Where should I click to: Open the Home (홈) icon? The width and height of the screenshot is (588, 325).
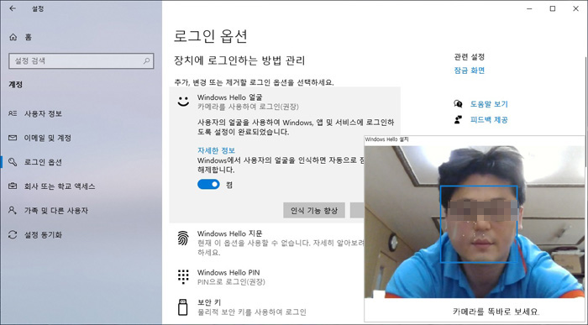[x=13, y=37]
